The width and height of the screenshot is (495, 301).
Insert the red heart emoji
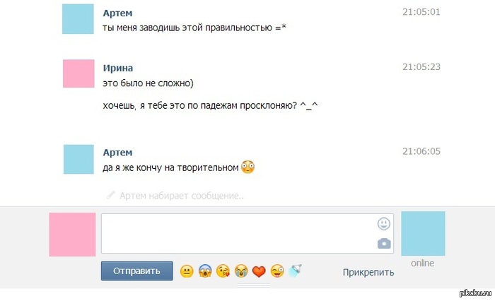(x=260, y=271)
